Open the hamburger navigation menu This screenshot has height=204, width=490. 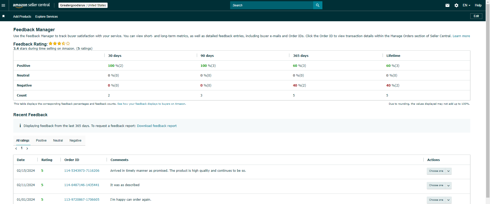click(3, 5)
